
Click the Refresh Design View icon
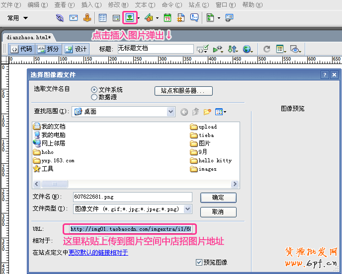pos(267,49)
